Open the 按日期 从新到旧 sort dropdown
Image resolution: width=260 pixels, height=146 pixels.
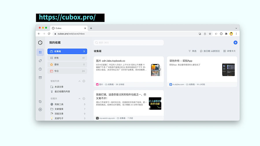(x=210, y=51)
